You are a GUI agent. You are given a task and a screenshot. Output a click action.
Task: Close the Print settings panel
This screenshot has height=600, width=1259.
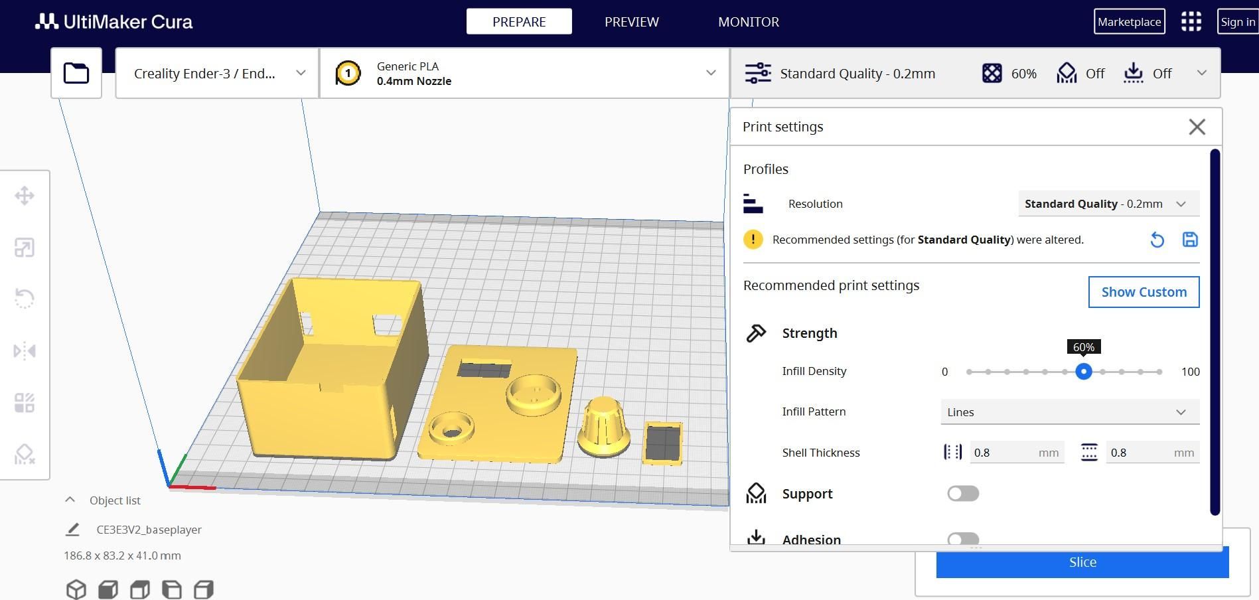(1197, 127)
